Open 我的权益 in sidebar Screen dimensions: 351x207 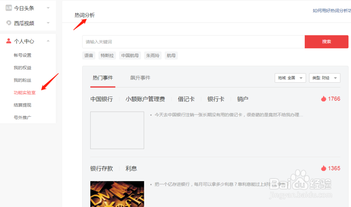[x=22, y=68]
